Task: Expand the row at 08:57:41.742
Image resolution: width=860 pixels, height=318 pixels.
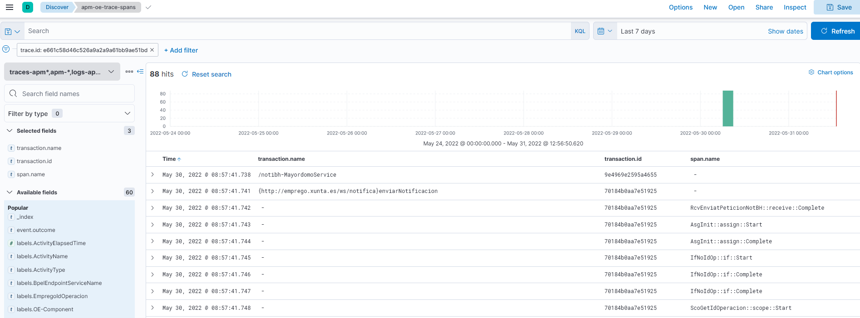Action: [x=152, y=208]
